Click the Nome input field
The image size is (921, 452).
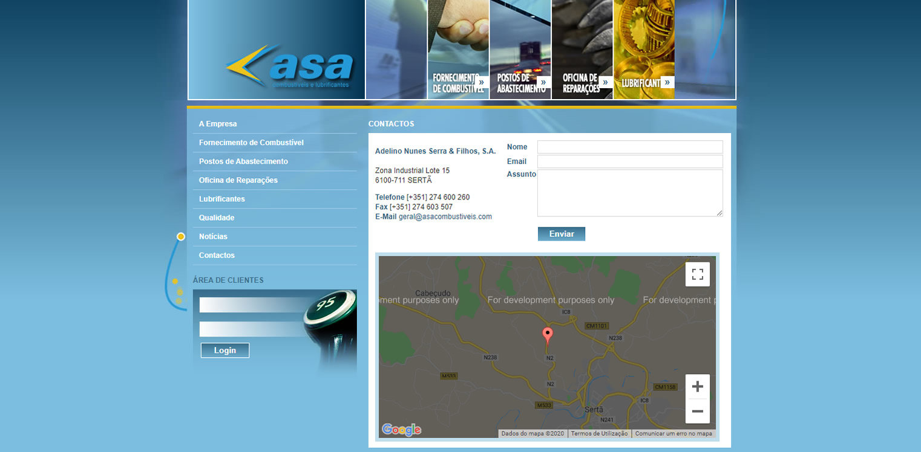[630, 147]
